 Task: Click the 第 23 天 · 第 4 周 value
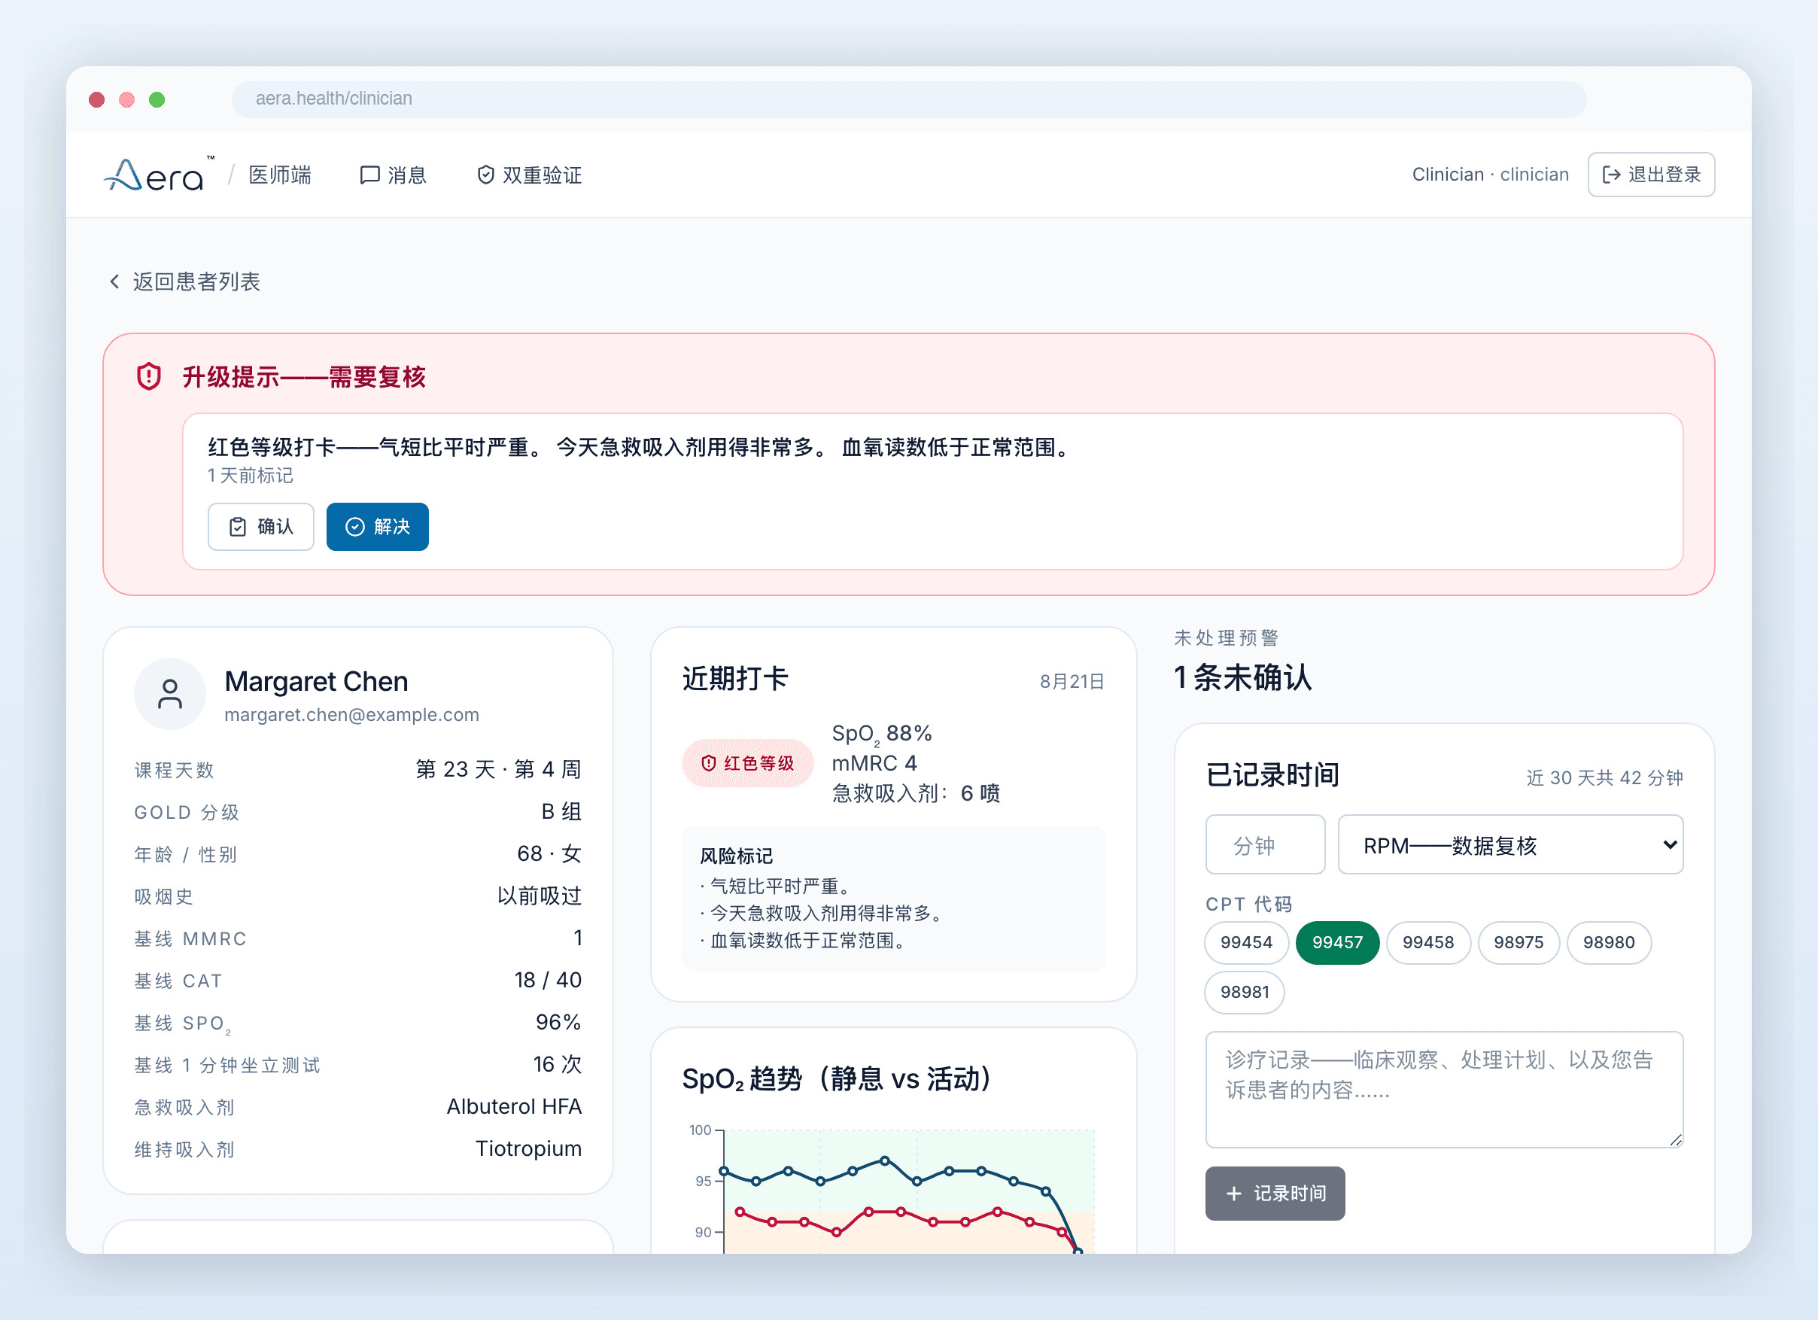pos(498,769)
